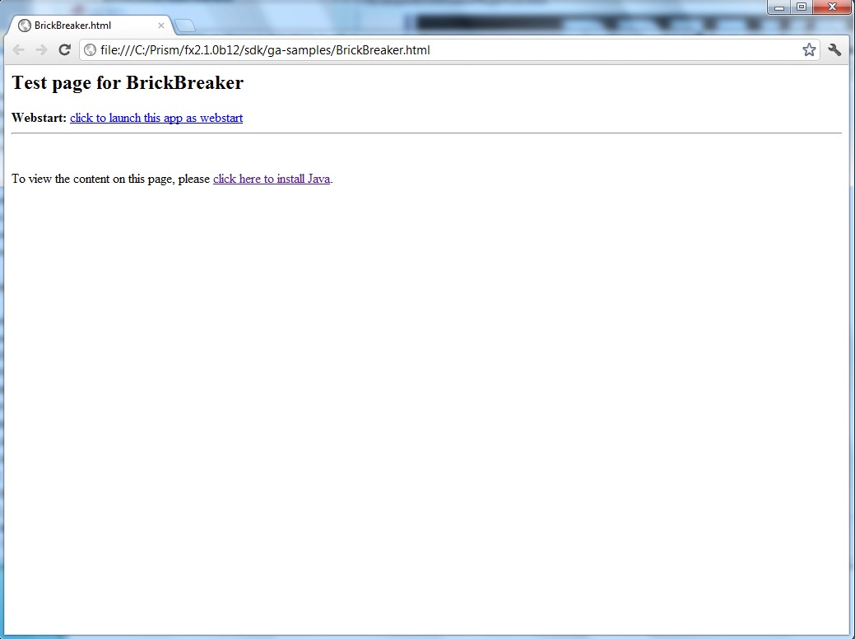Image resolution: width=855 pixels, height=639 pixels.
Task: Select the BrickBreaker.html tab
Action: tap(82, 26)
